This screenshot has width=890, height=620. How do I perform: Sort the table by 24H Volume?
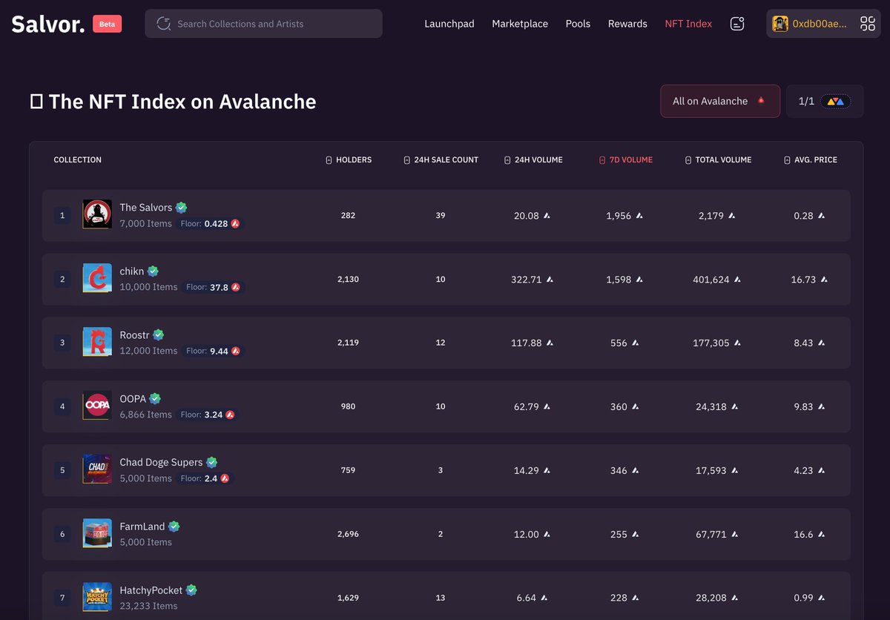533,160
